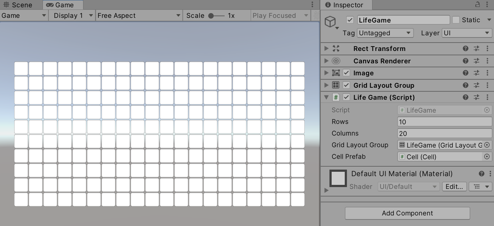Viewport: 494px width, 226px height.
Task: Open Rect Transform help reference icon
Action: (x=465, y=49)
